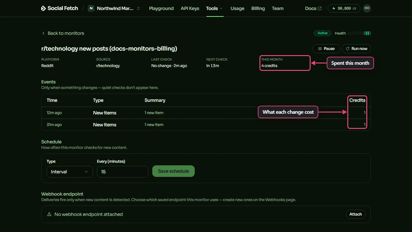
Task: Select the event row from 31m ago
Action: (206, 125)
